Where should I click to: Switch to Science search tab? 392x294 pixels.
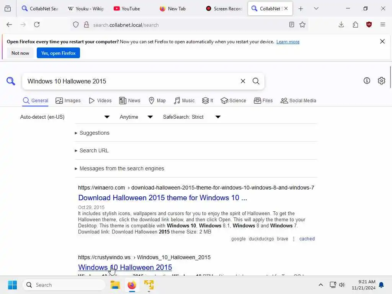click(233, 101)
